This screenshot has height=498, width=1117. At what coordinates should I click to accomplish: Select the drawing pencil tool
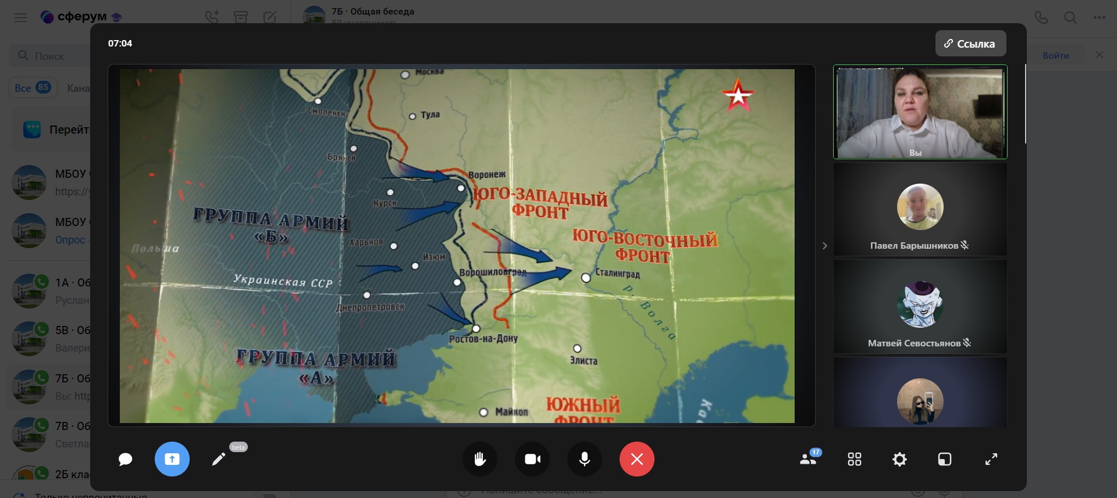point(219,460)
